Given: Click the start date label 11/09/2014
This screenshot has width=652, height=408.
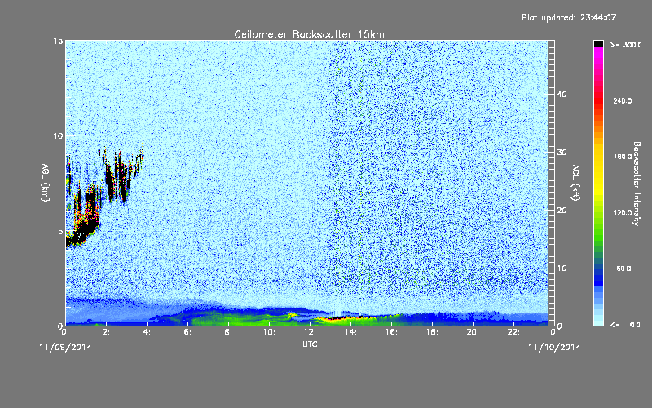Looking at the screenshot, I should point(65,348).
